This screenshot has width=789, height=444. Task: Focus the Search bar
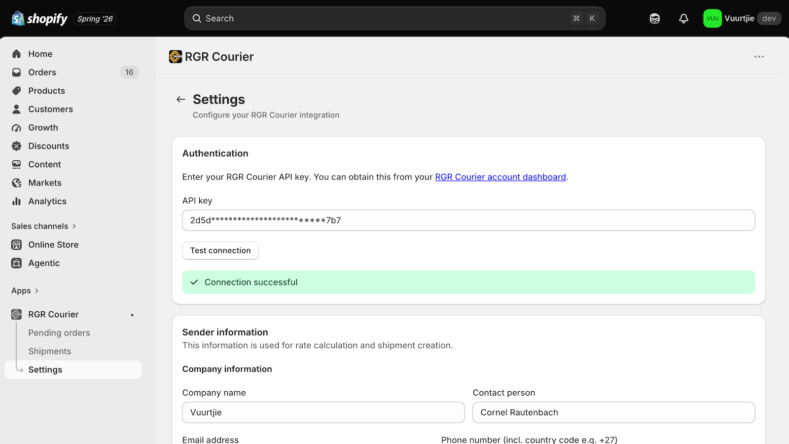394,18
